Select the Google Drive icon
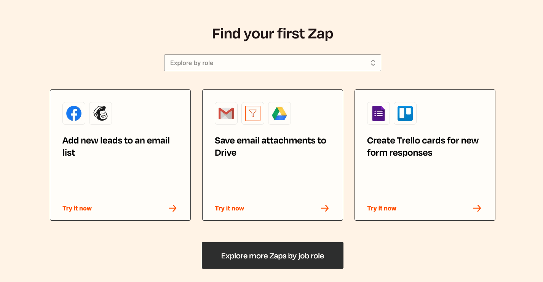The height and width of the screenshot is (282, 543). [x=279, y=113]
